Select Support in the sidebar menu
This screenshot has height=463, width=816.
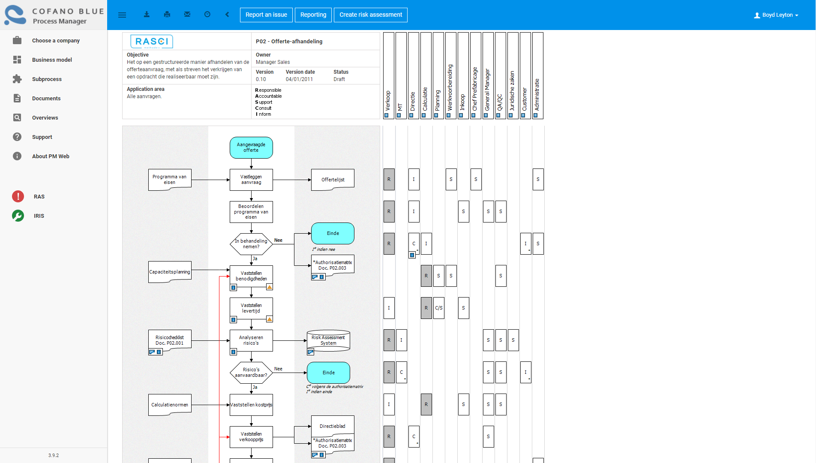pyautogui.click(x=42, y=137)
